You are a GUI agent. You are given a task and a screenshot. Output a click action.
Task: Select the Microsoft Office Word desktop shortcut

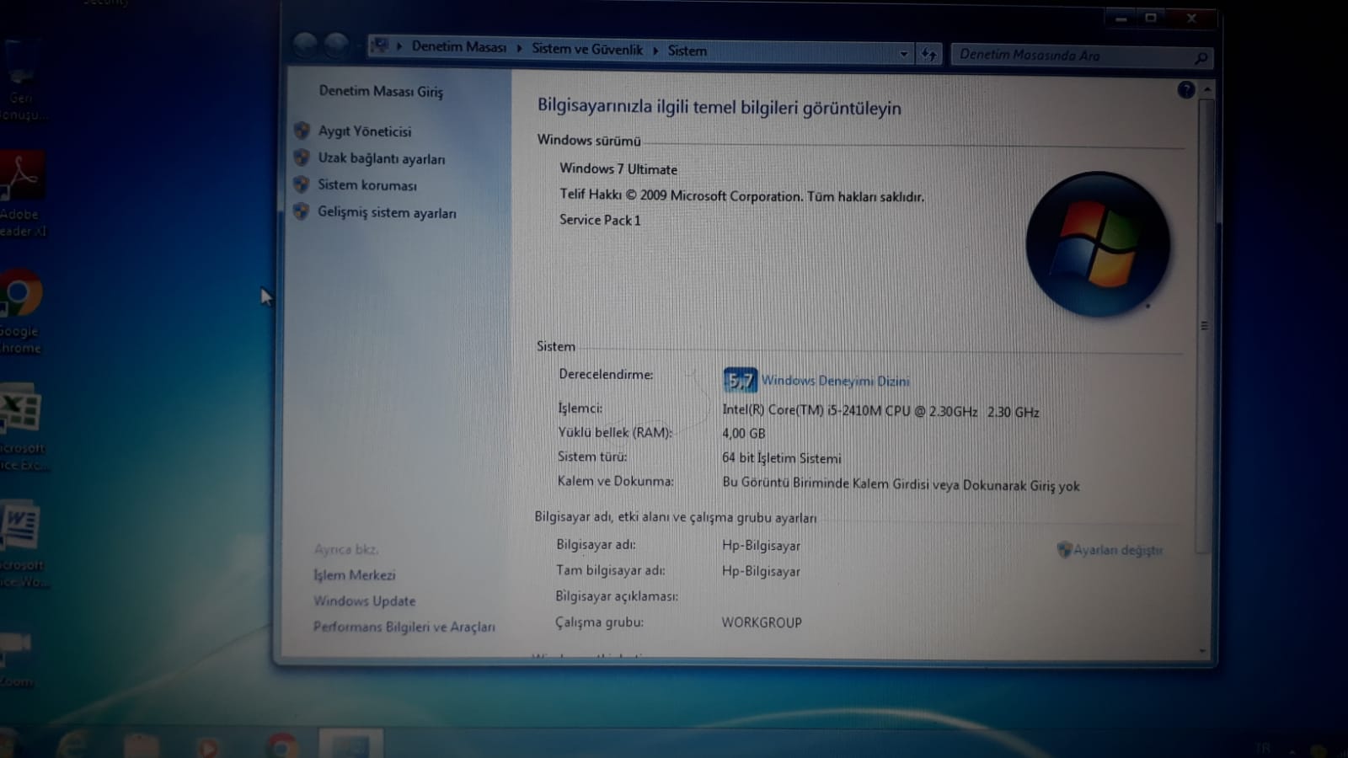coord(23,545)
